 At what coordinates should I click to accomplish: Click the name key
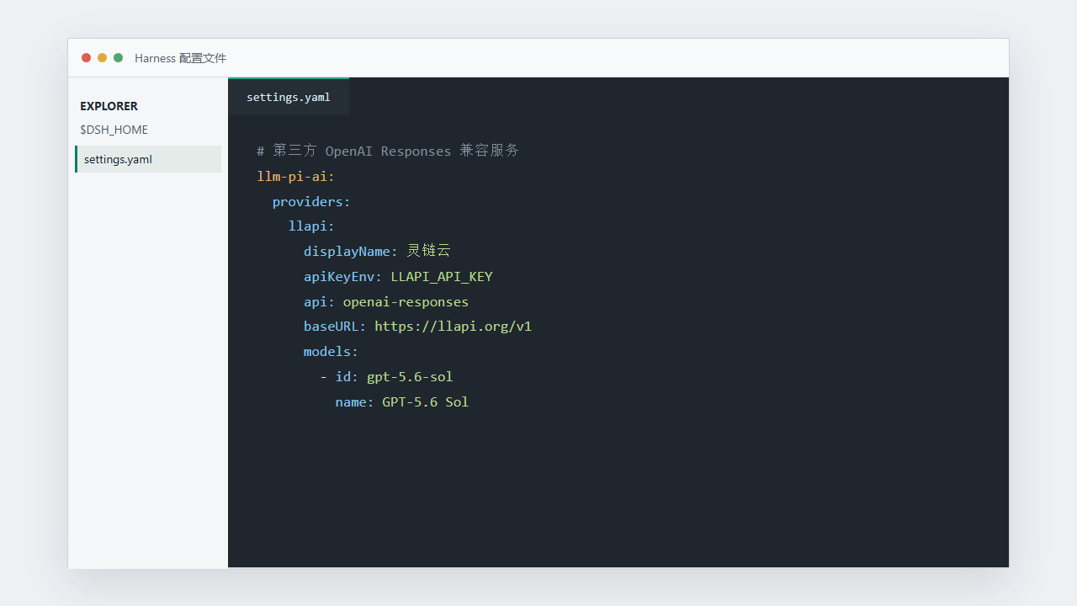coord(350,401)
